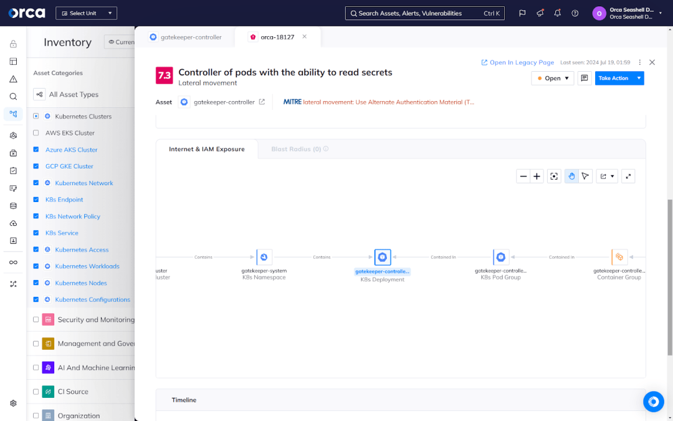Screen dimensions: 673x421
Task: Uncheck the GCP GKE Cluster checkbox
Action: click(36, 166)
